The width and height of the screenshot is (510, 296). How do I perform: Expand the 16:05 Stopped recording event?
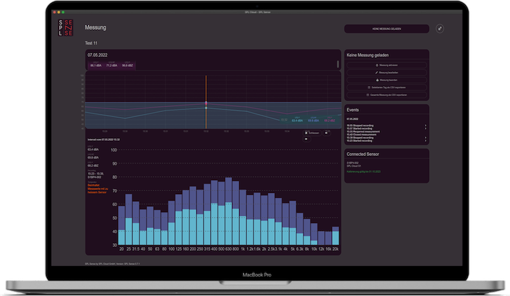[x=425, y=125]
